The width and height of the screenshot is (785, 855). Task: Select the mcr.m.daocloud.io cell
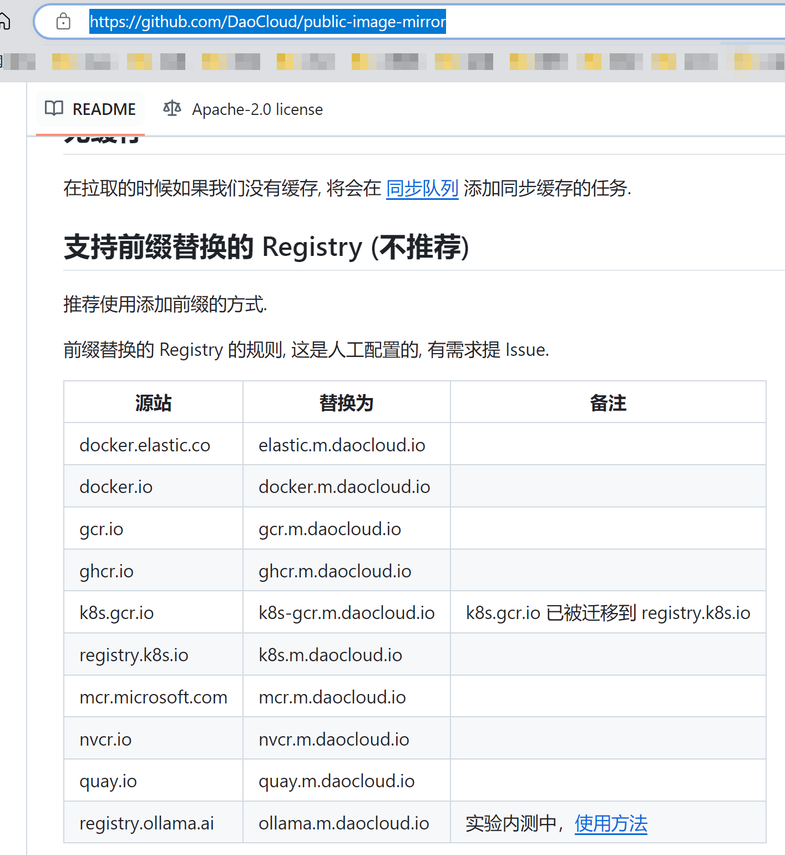tap(346, 697)
